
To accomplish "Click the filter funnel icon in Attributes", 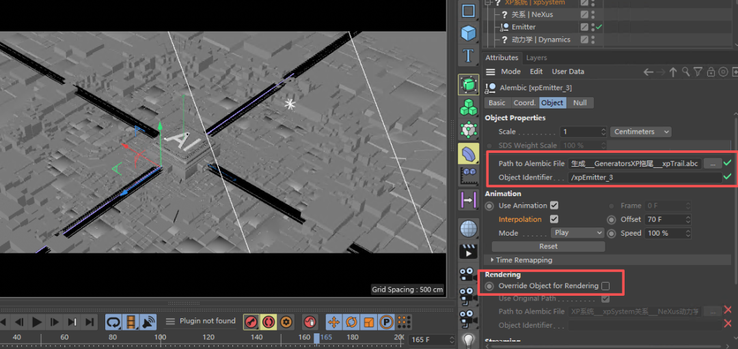I will coord(698,72).
